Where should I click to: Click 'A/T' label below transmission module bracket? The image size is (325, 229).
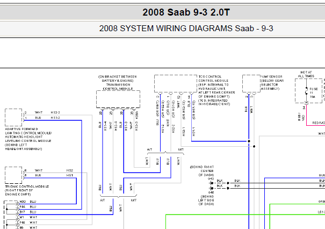pos(103,201)
